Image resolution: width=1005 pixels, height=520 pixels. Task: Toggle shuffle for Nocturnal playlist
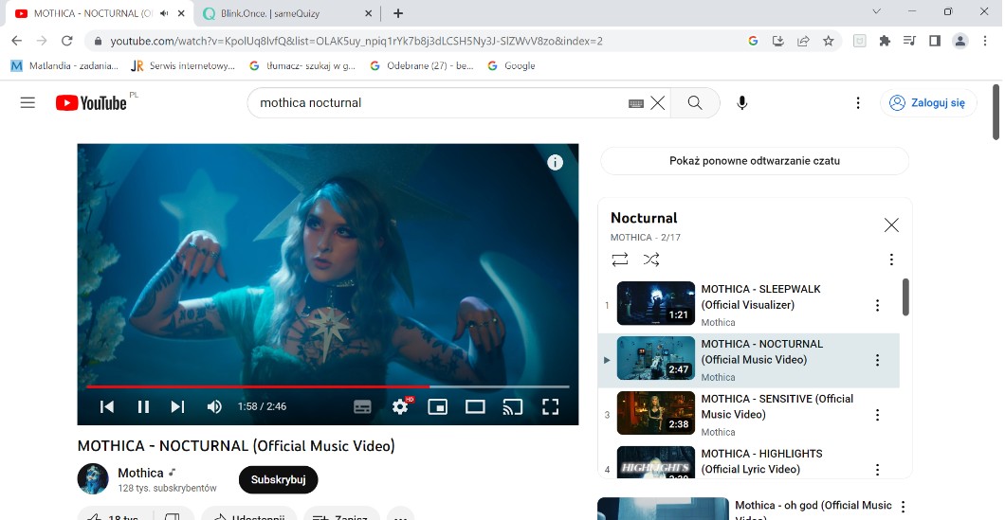(651, 259)
